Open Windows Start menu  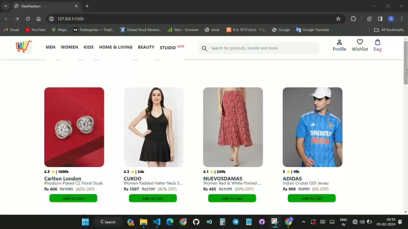coord(85,222)
